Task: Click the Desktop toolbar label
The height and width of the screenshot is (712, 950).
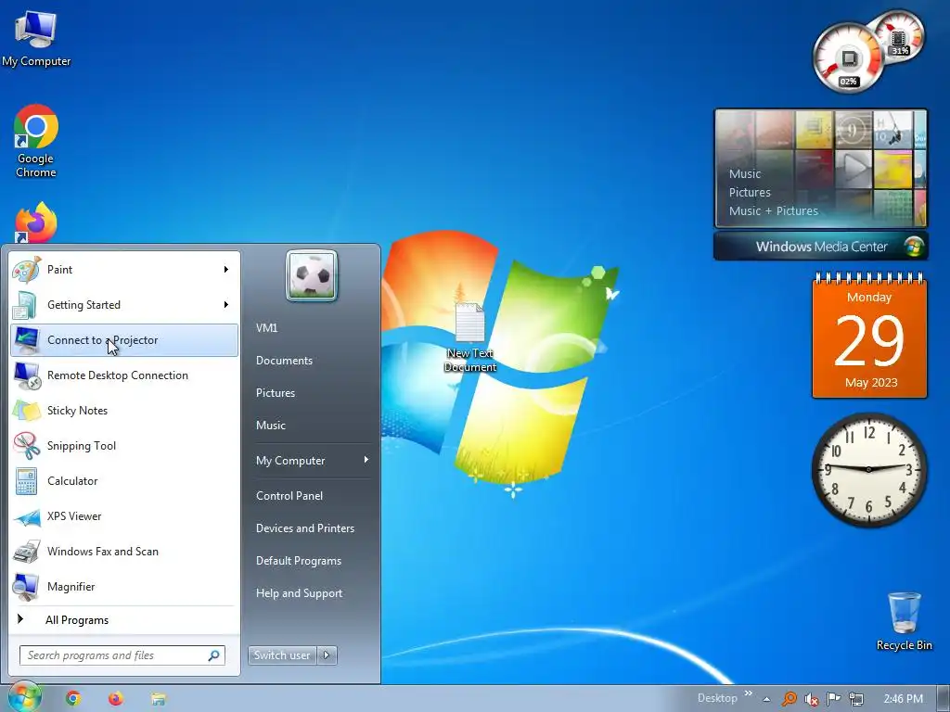Action: (x=717, y=698)
